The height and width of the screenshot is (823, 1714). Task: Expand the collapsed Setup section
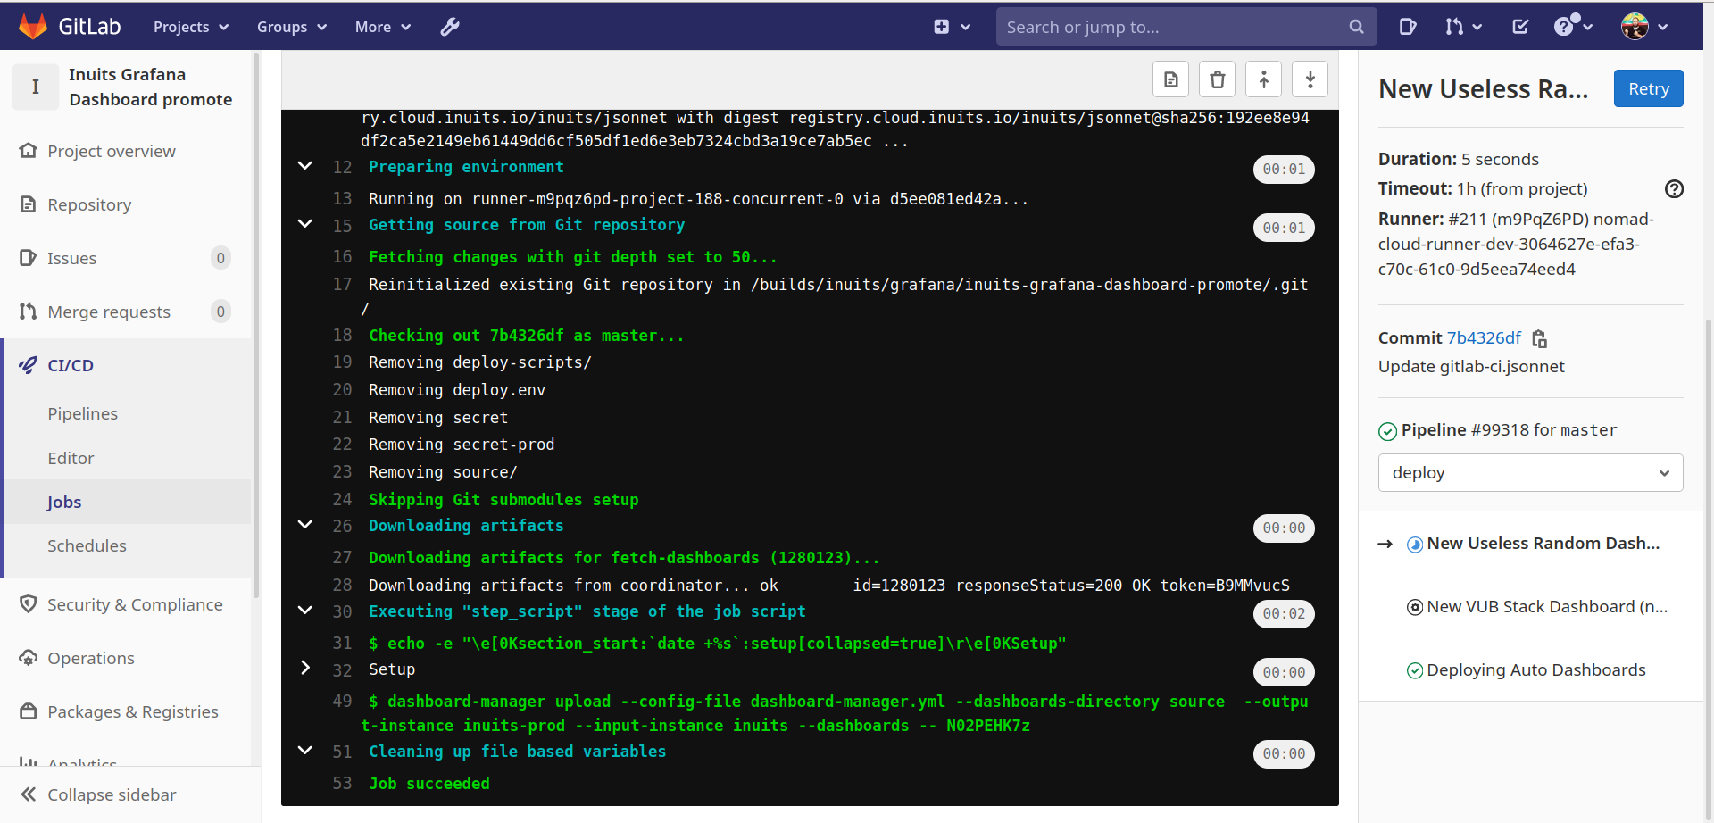pyautogui.click(x=305, y=669)
